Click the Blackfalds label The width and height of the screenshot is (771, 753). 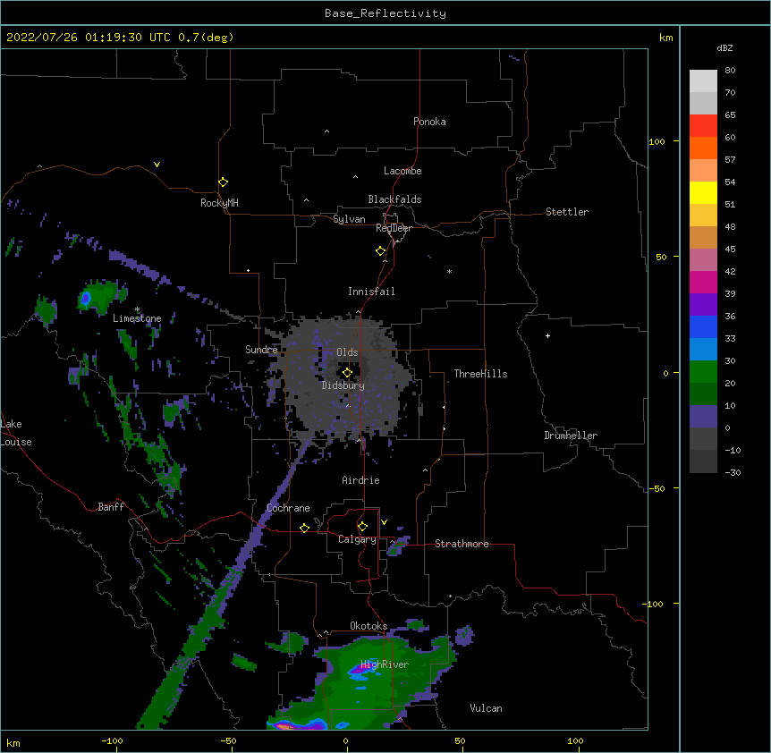(394, 199)
